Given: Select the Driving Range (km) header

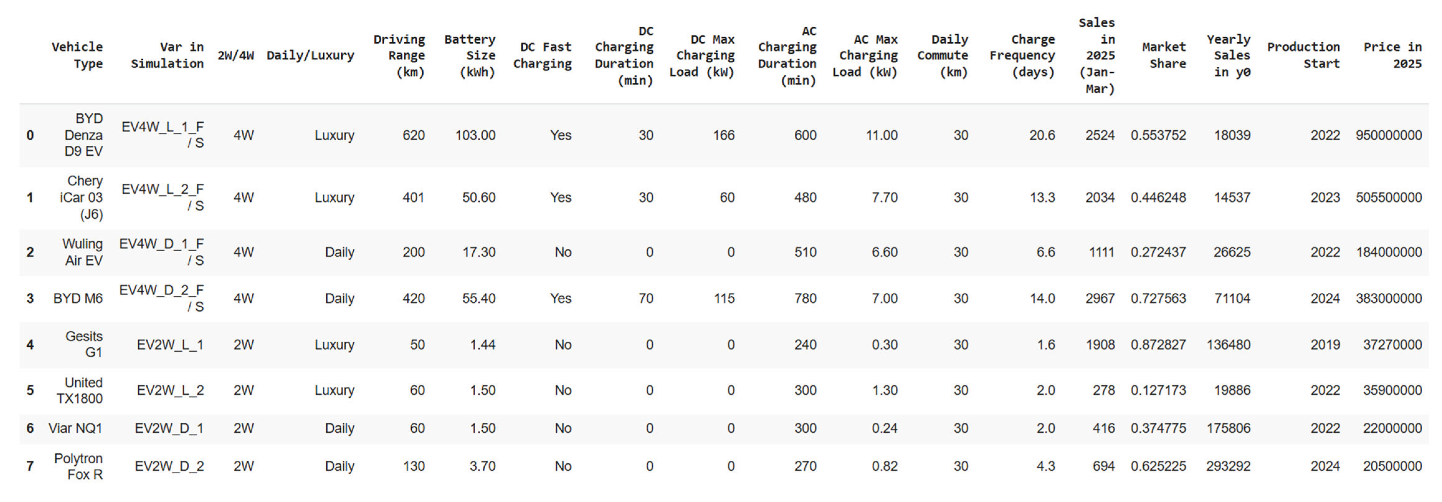Looking at the screenshot, I should click(399, 55).
